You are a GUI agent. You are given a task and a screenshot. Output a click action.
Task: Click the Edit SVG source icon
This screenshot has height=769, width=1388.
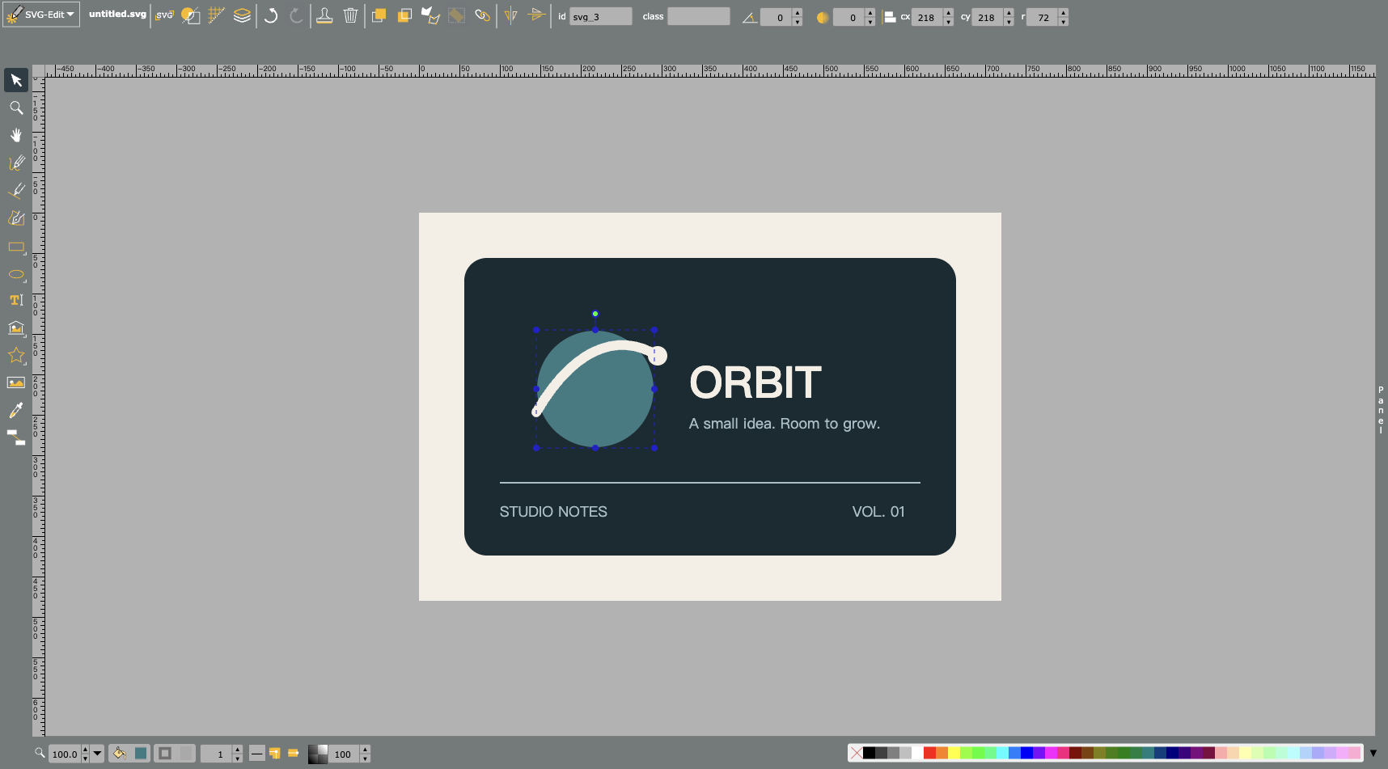164,15
